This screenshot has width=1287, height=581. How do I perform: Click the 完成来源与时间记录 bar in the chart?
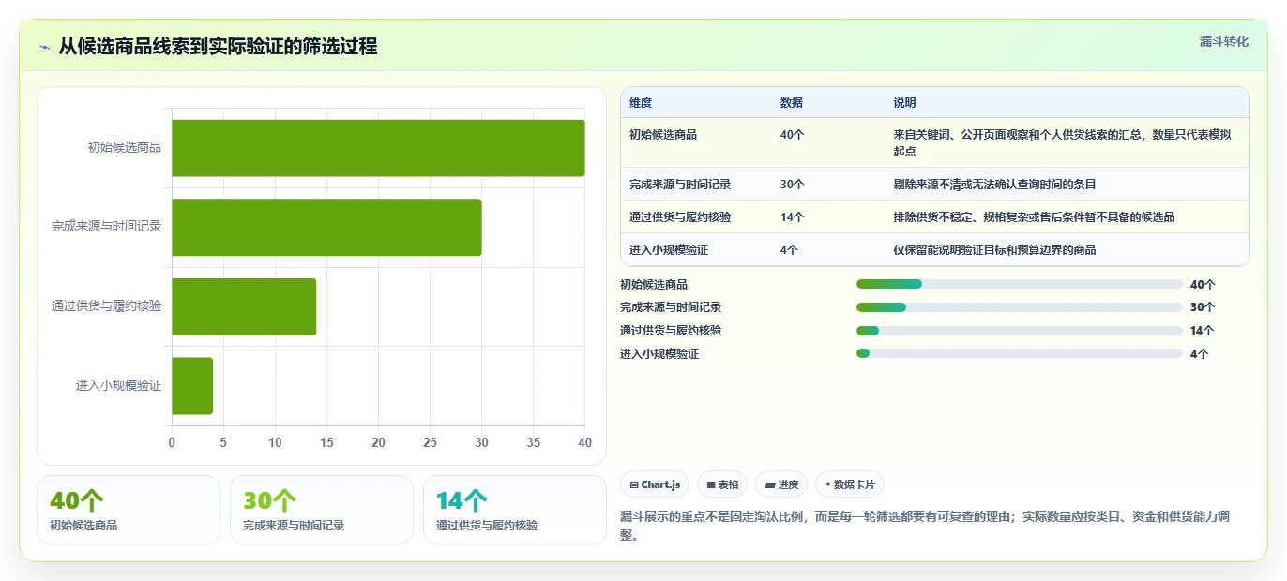(326, 227)
